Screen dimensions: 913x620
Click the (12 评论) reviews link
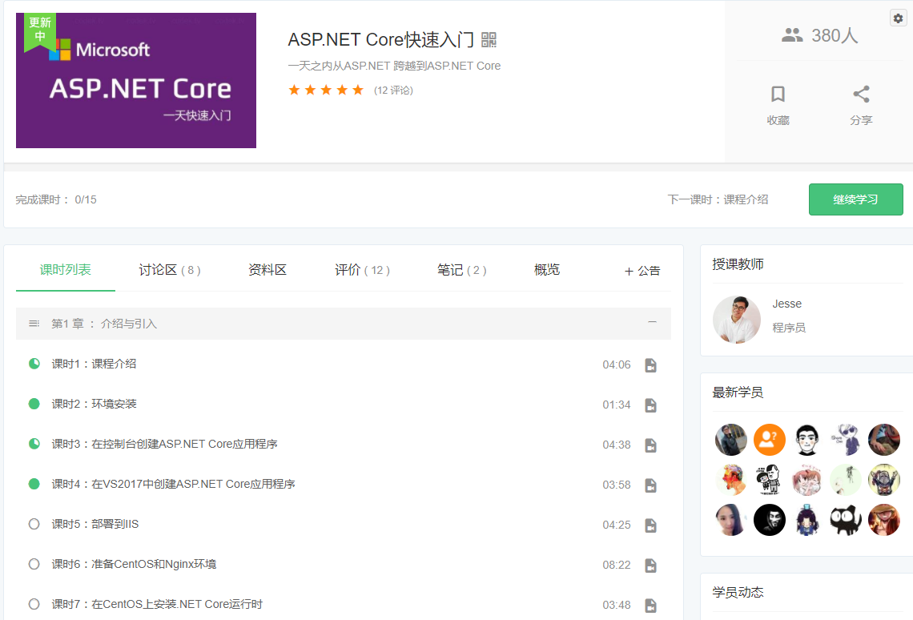click(393, 91)
